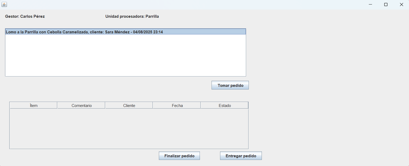Minimize the application window
The image size is (409, 166).
pos(370,5)
